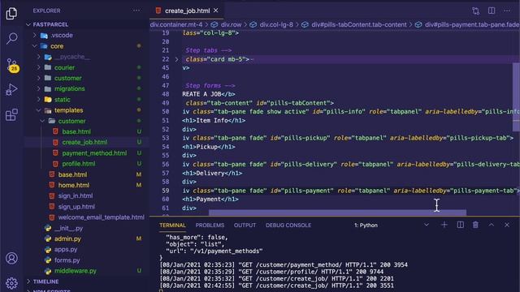
Task: Open create_job.html in the file tree
Action: (x=84, y=142)
